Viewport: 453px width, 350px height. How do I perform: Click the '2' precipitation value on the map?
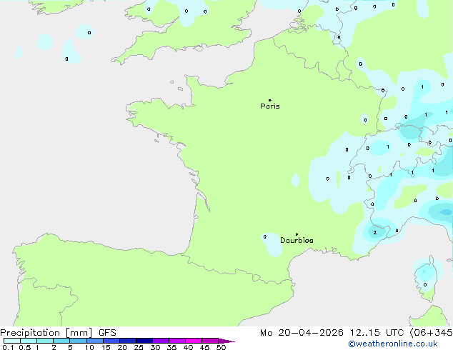point(374,232)
